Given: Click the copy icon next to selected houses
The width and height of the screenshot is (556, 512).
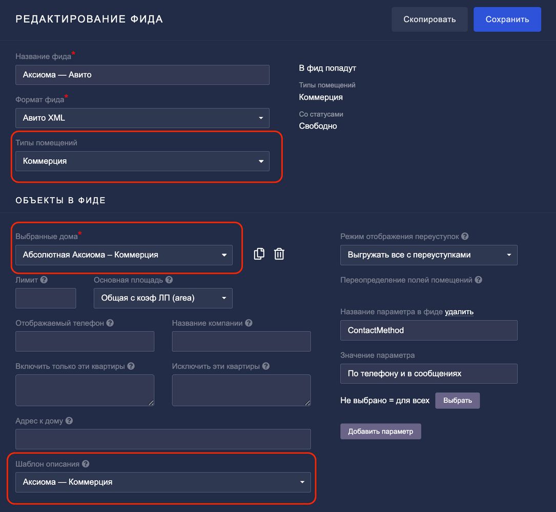Looking at the screenshot, I should (259, 254).
